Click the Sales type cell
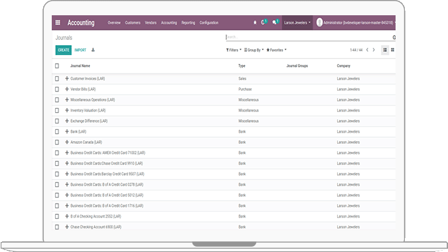448x252 pixels. pos(242,78)
